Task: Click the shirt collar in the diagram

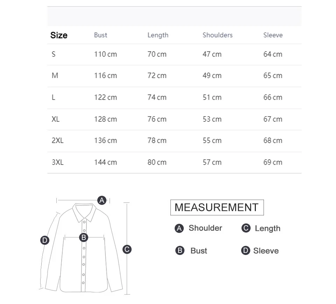Action: pos(84,212)
